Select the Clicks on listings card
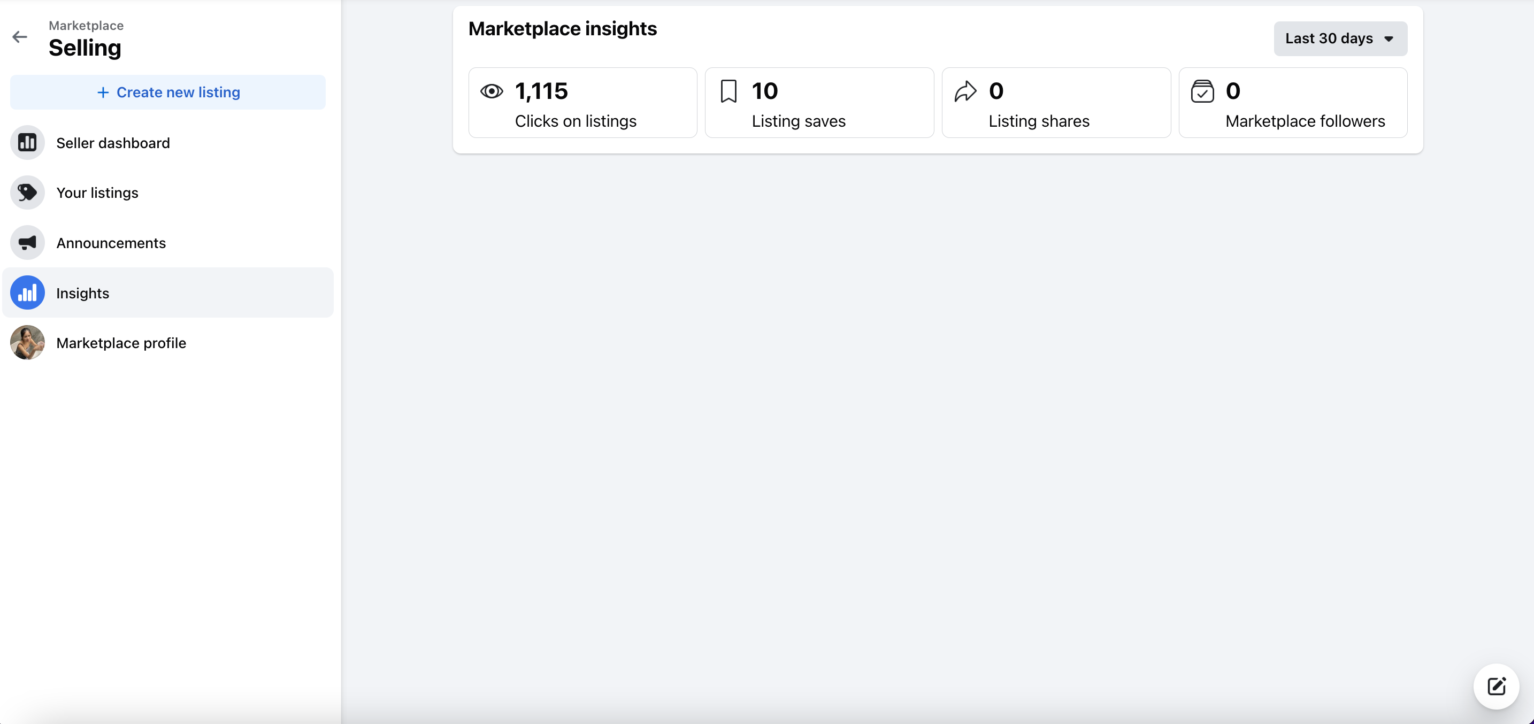The image size is (1534, 724). click(x=582, y=103)
